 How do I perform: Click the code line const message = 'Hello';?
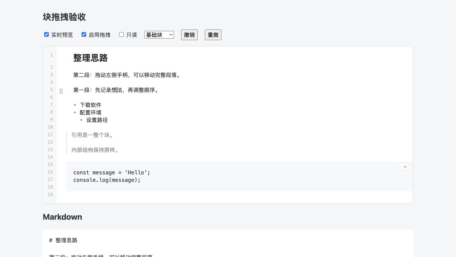point(112,172)
